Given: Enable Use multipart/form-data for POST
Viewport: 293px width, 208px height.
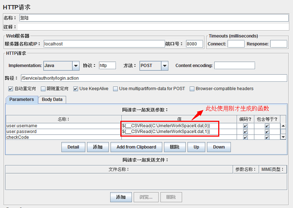Looking at the screenshot, I should 116,89.
